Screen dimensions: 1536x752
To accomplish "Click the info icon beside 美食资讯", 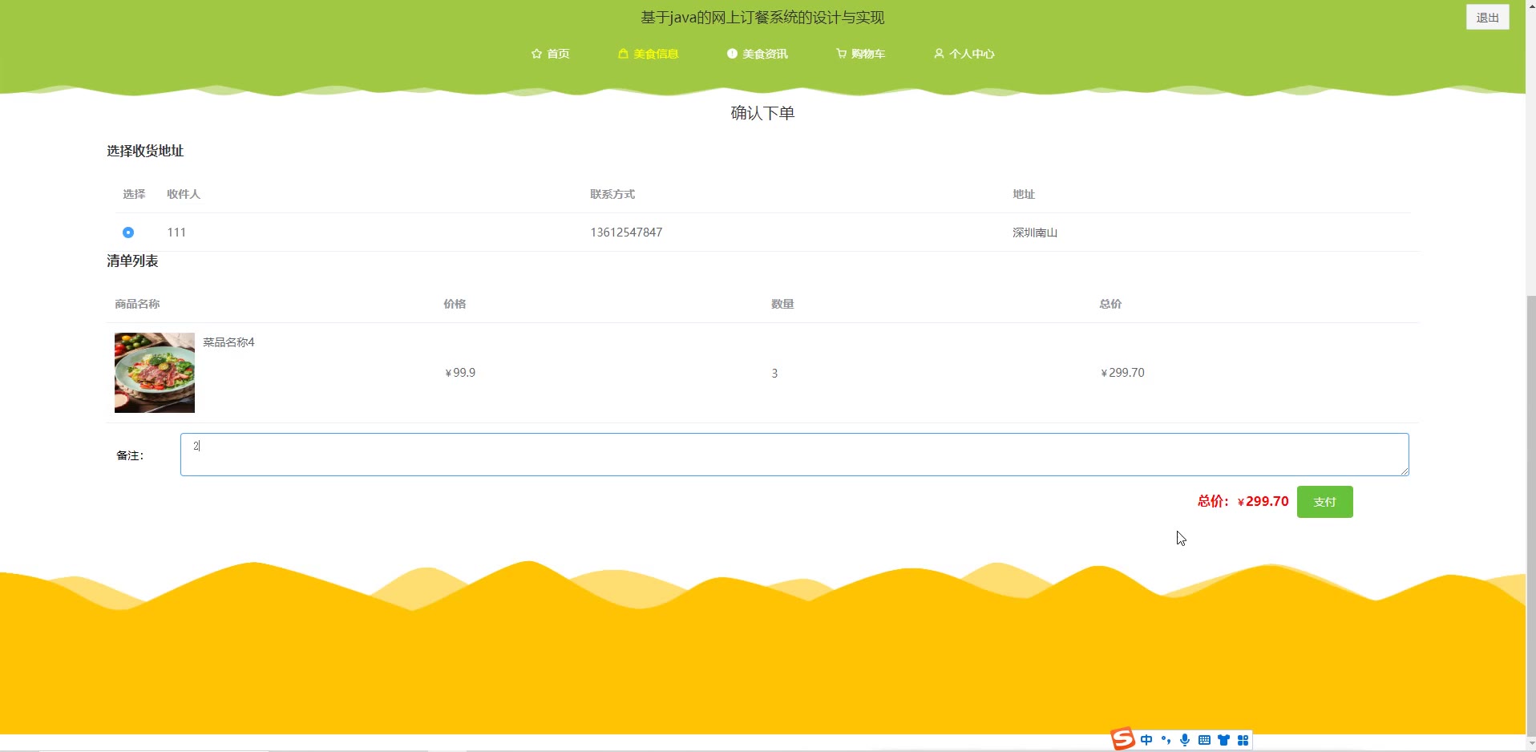I will (x=732, y=54).
